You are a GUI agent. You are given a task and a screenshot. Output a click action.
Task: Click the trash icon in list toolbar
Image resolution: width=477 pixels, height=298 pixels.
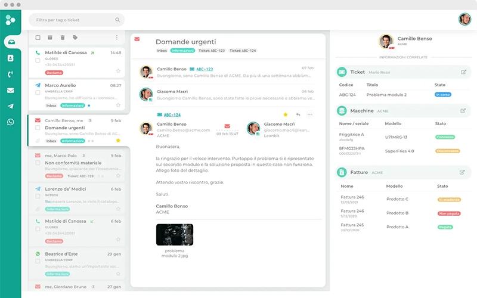tap(63, 38)
